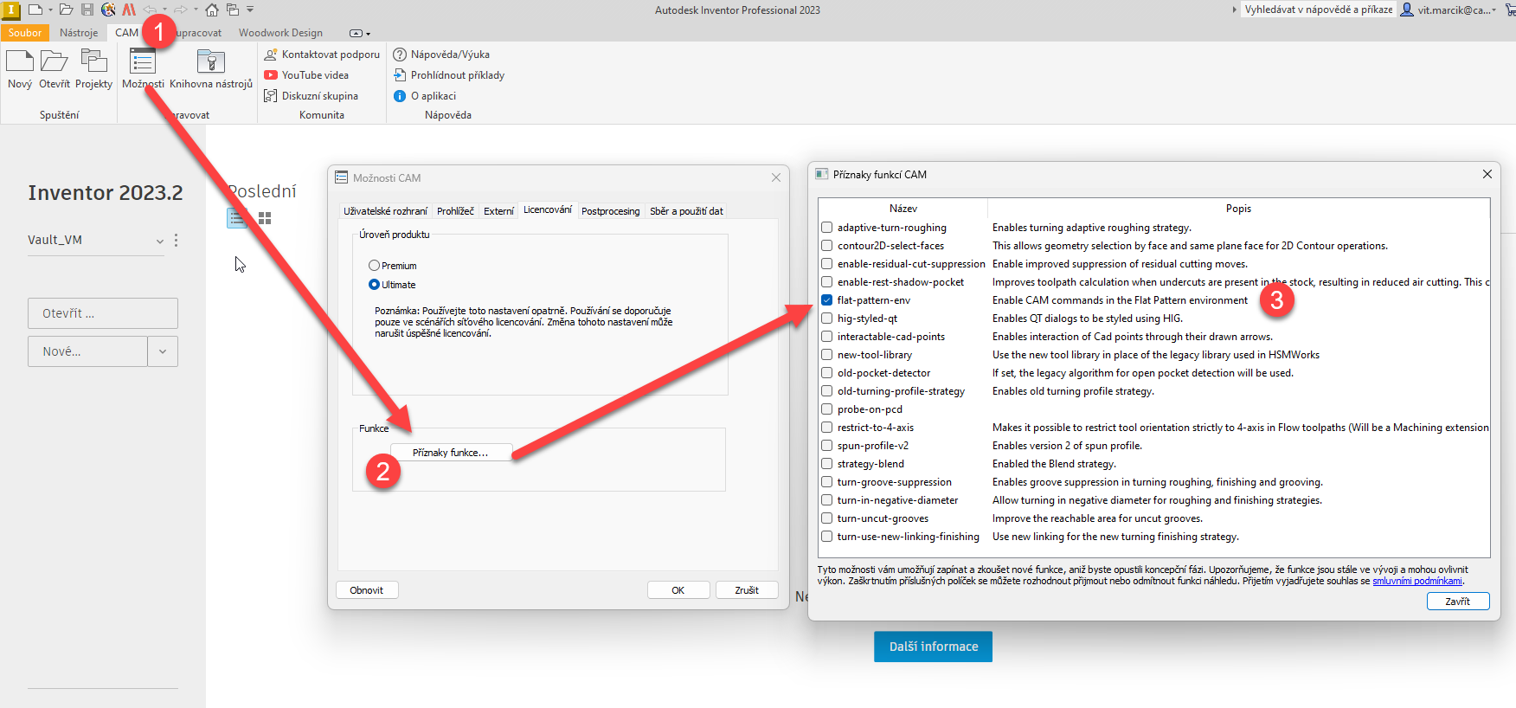Select the Premium product level radio button

coord(374,266)
